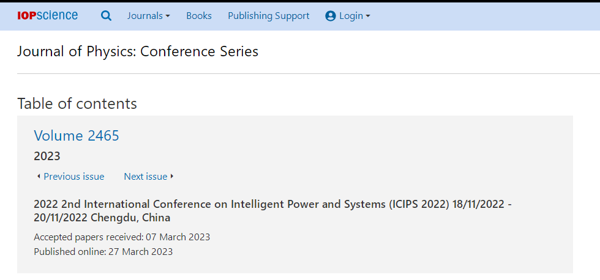600x280 pixels.
Task: Open Journal of Physics: Conference Series title
Action: tap(138, 51)
